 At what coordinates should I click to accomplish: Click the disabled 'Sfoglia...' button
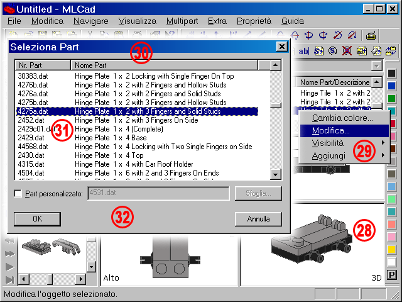(258, 193)
